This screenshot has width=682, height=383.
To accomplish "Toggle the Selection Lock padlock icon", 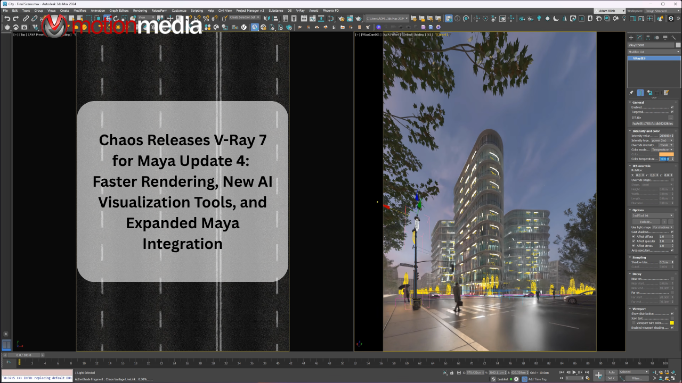I will pyautogui.click(x=452, y=372).
